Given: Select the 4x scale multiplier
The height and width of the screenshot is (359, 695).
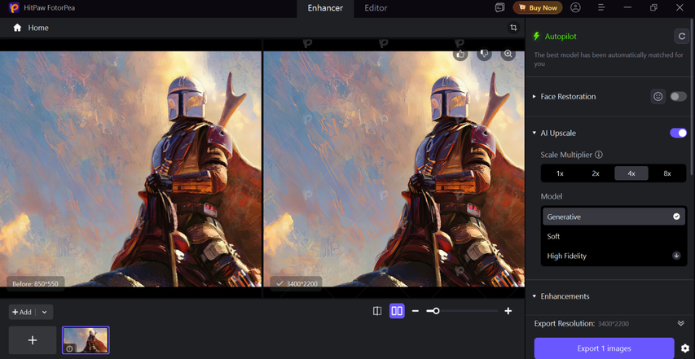Looking at the screenshot, I should (631, 173).
